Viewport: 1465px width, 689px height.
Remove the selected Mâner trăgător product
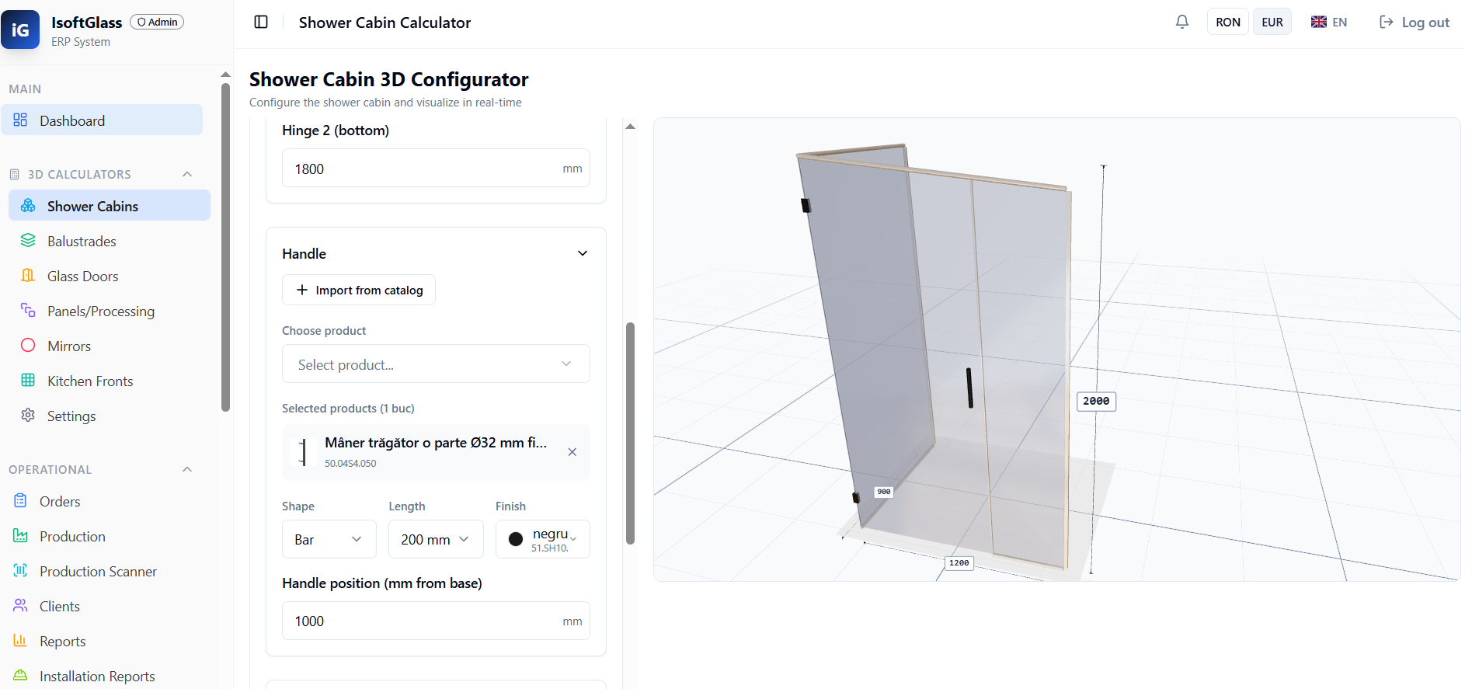pyautogui.click(x=572, y=452)
